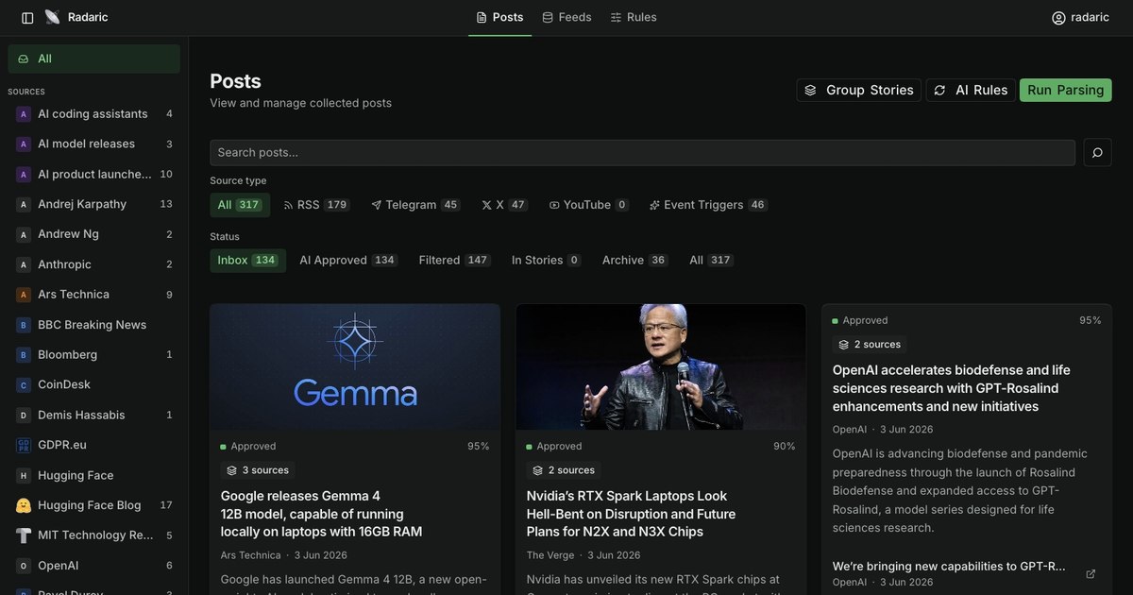Click the GDPR.eu source icon

(x=24, y=445)
